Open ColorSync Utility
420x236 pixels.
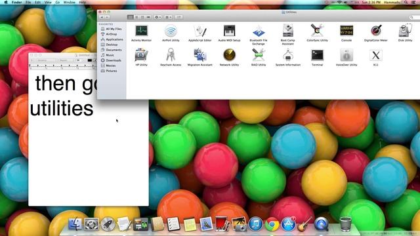pos(317,33)
